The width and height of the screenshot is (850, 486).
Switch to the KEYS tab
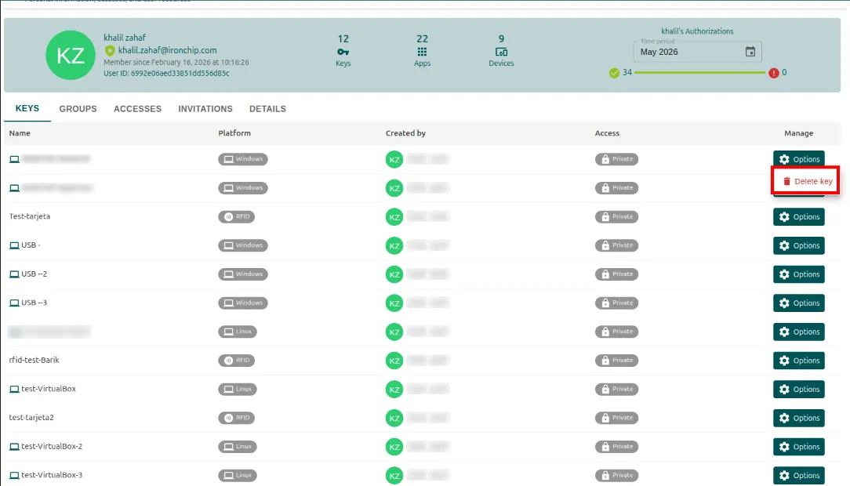tap(27, 108)
